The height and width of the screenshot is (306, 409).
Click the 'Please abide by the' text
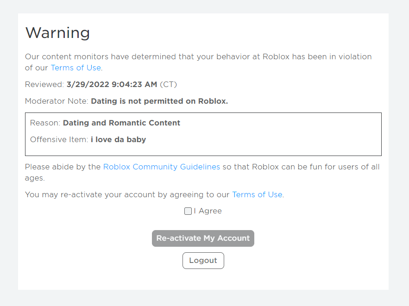click(63, 167)
